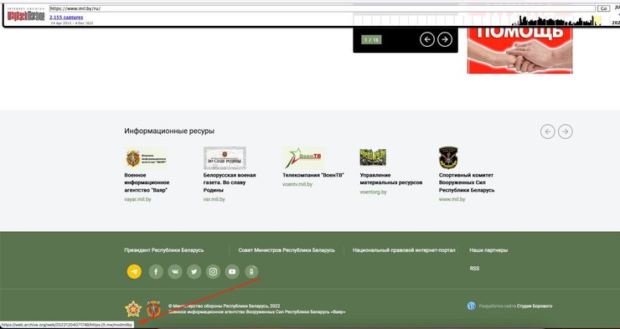Open Управление материальных ресурсов title link
Image resolution: width=620 pixels, height=329 pixels.
[391, 178]
